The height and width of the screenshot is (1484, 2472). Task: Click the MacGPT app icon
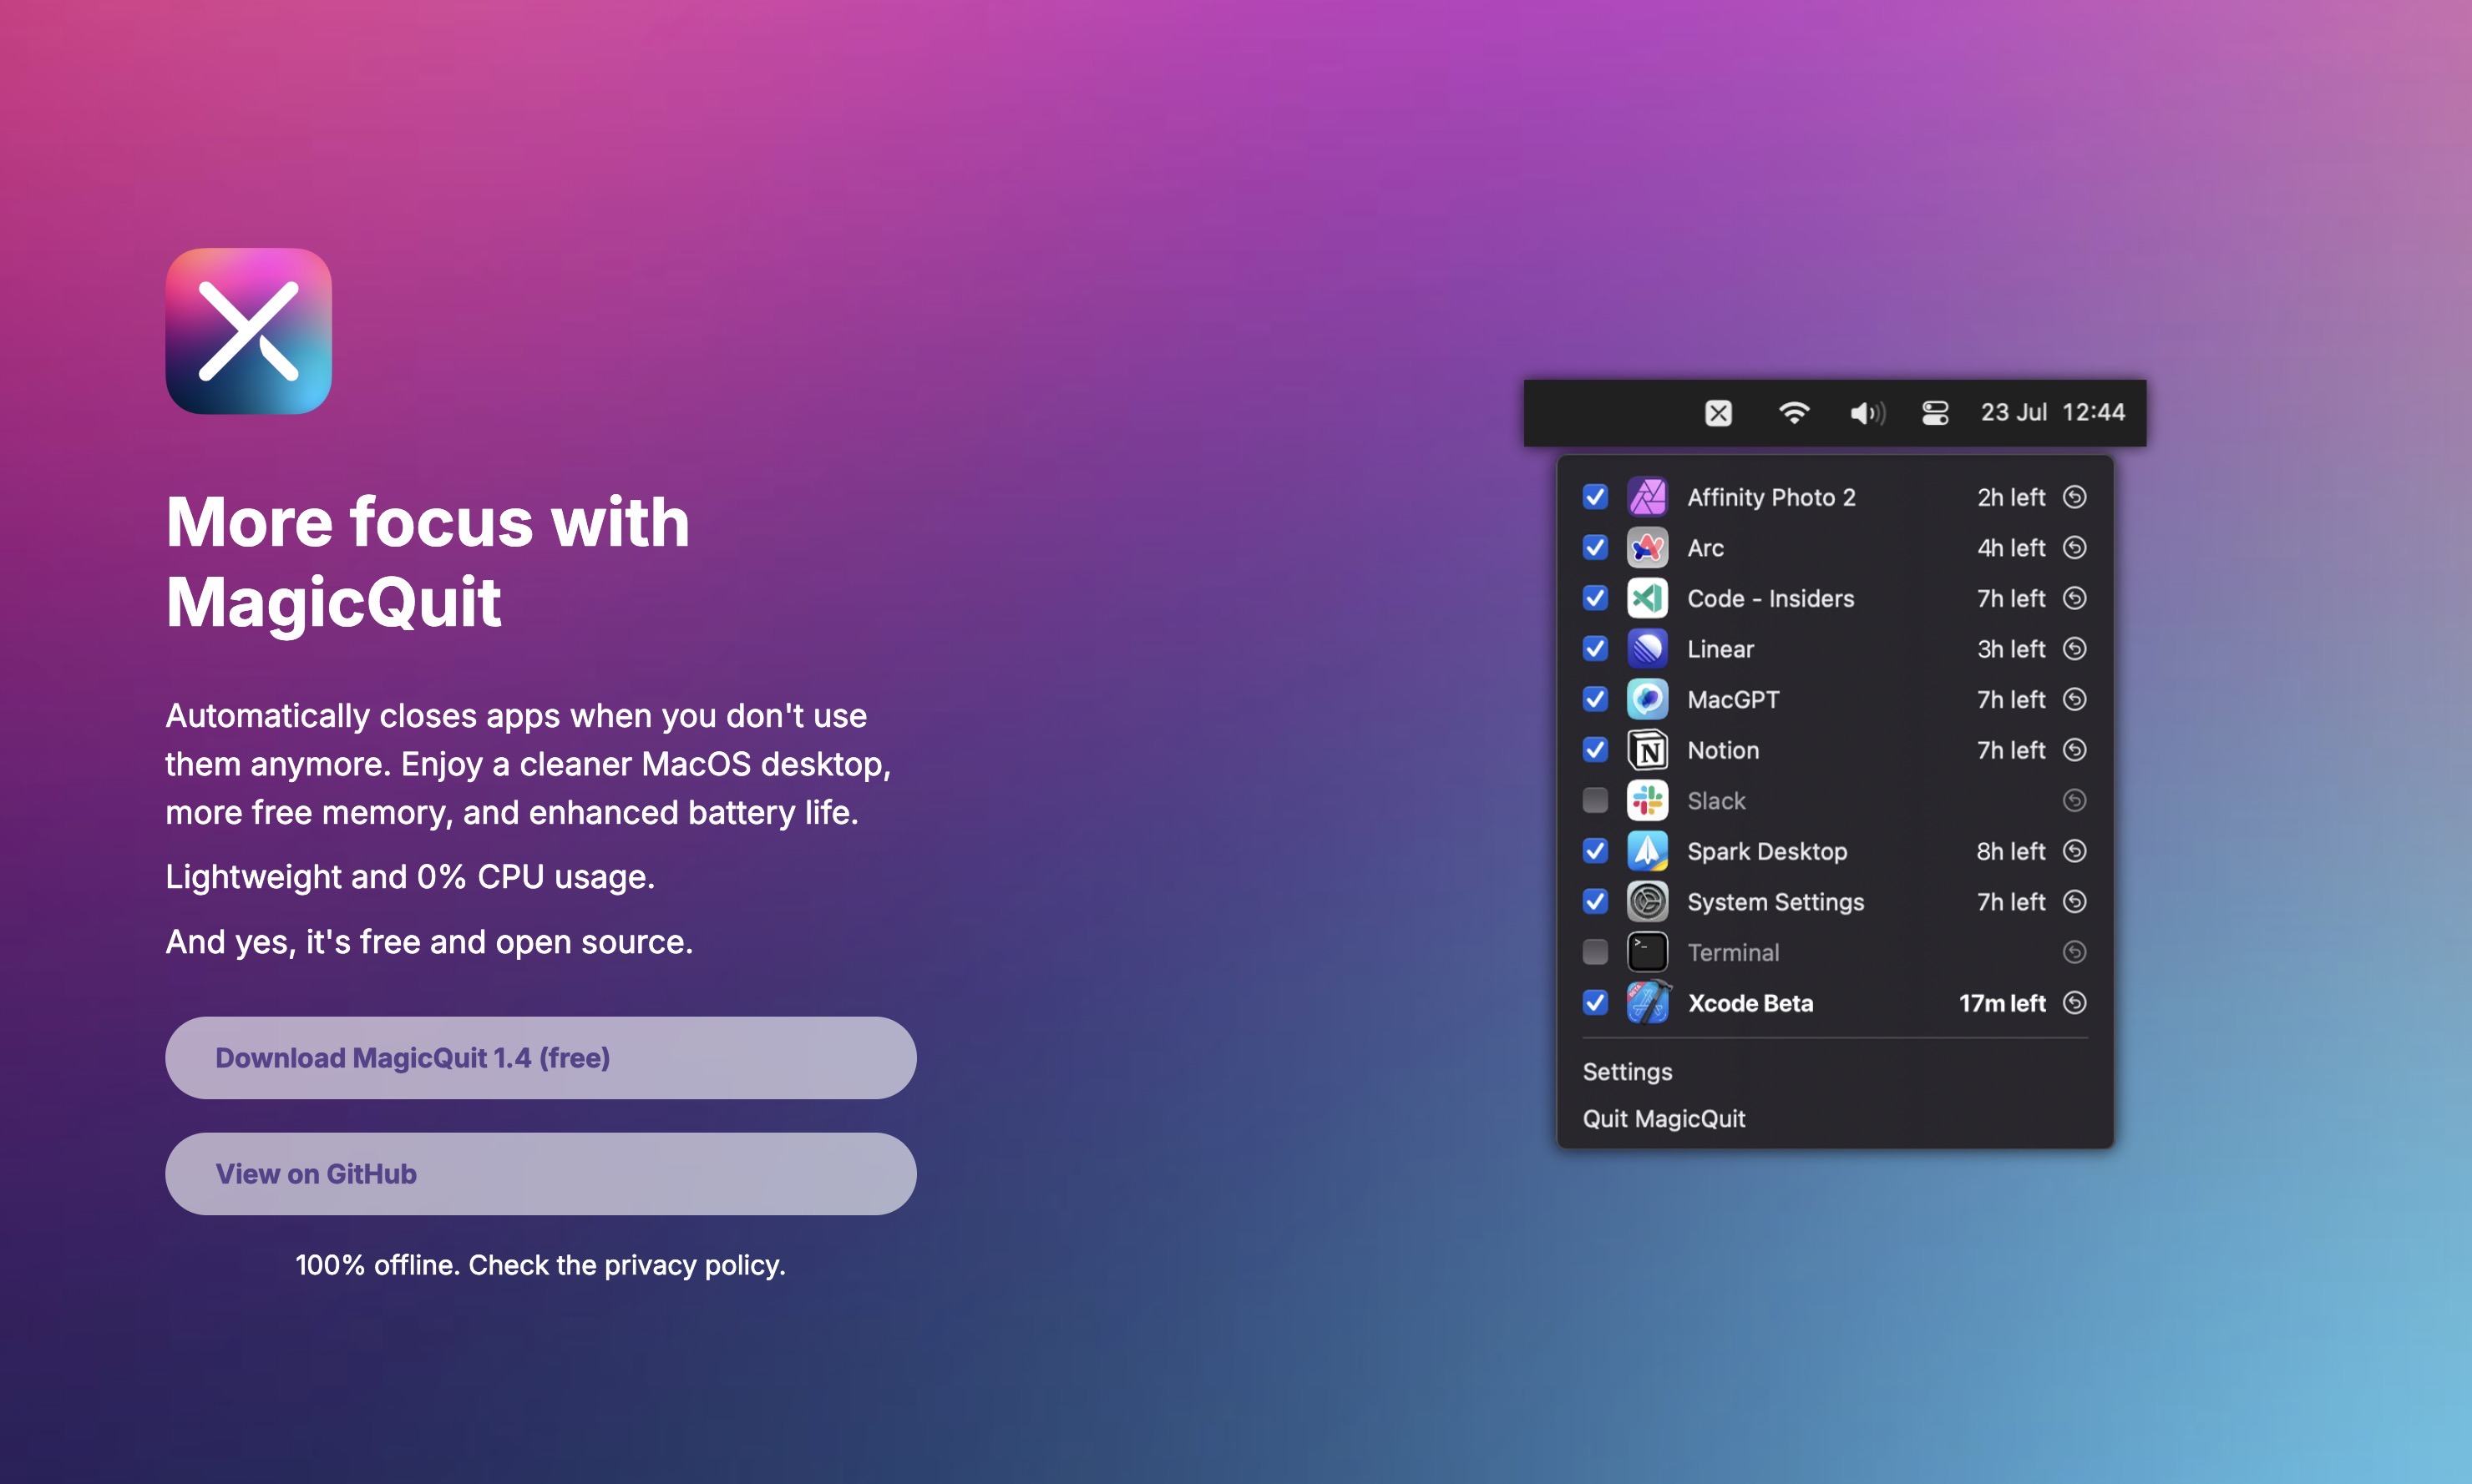point(1647,699)
